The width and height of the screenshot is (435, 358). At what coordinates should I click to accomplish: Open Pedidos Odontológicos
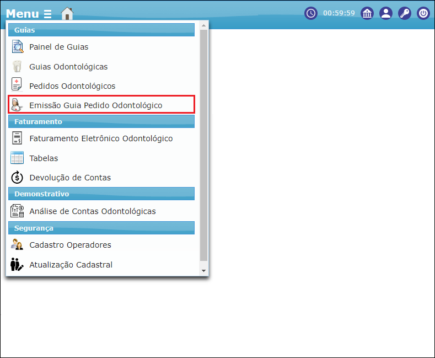72,86
